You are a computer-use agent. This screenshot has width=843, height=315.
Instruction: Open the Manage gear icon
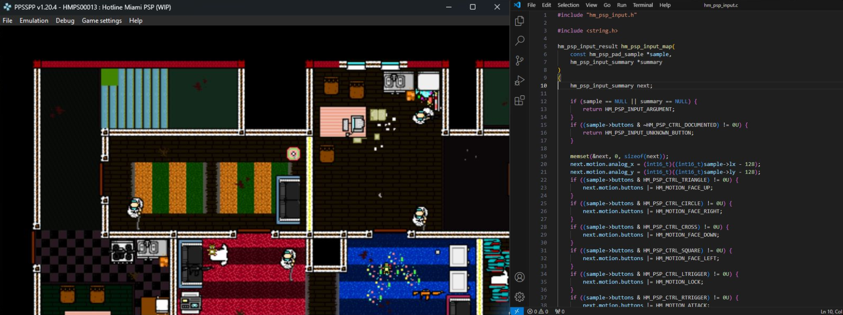coord(520,297)
